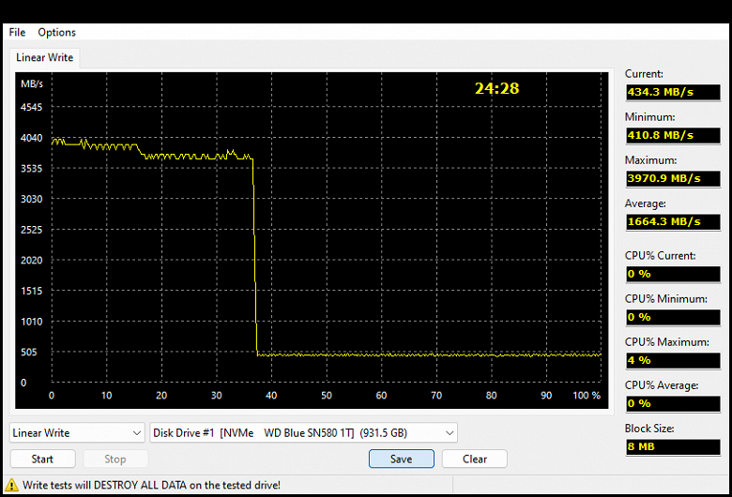Click the Block Size label
The image size is (732, 497).
coord(649,429)
